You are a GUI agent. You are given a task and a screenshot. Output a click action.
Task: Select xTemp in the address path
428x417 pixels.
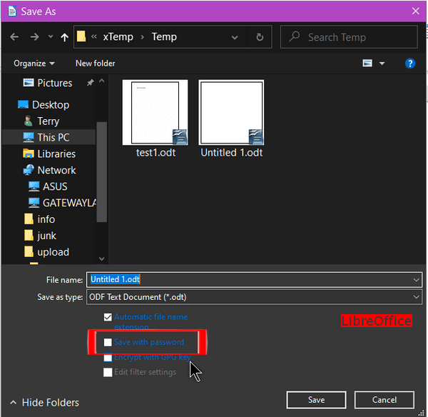(x=118, y=37)
